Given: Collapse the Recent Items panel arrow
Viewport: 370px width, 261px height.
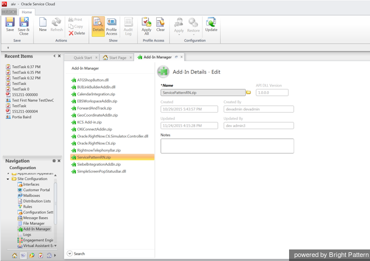Looking at the screenshot, I should pyautogui.click(x=54, y=56).
